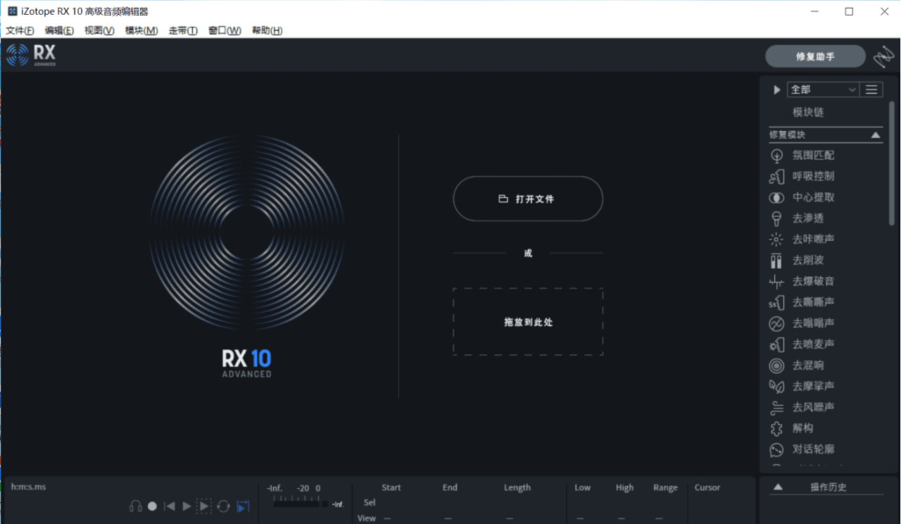The height and width of the screenshot is (524, 901).
Task: Click the folder icon in 打开文件 button
Action: pyautogui.click(x=503, y=199)
